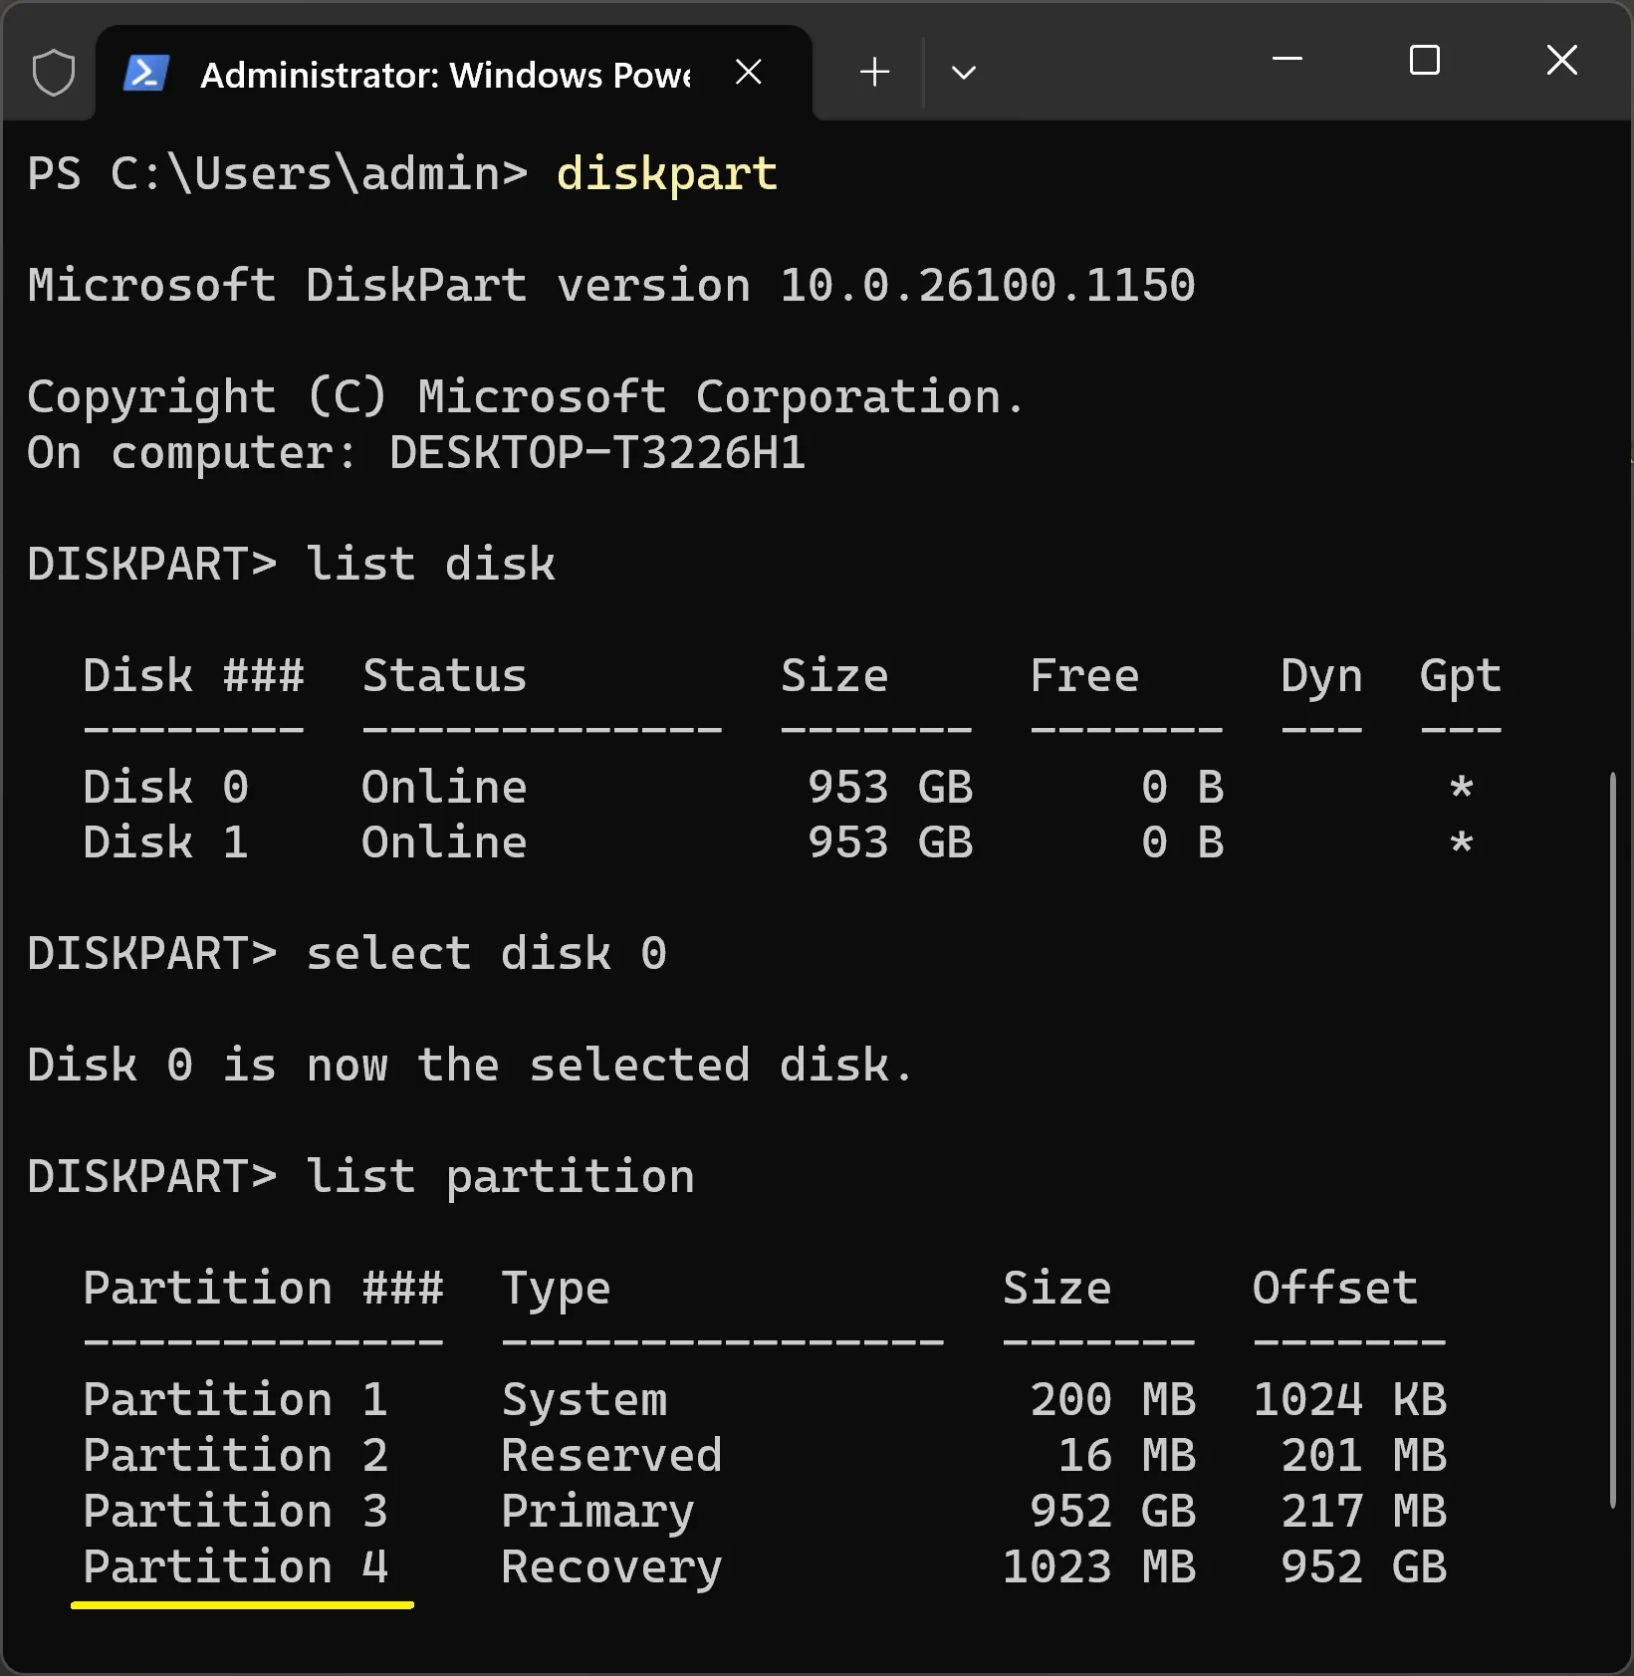Click computer name 'DESKTOP-T3226H1'
This screenshot has width=1634, height=1676.
click(597, 452)
